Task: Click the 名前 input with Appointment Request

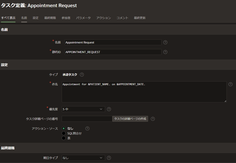Action: (113, 43)
